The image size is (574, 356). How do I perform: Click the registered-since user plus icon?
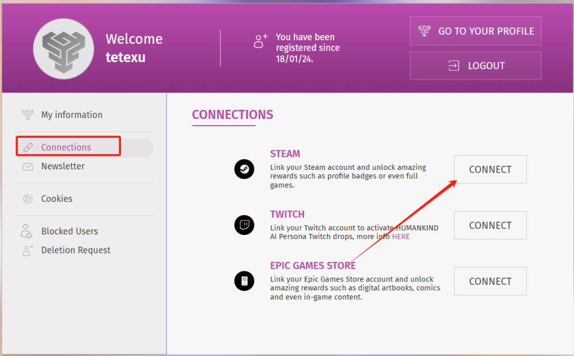tap(260, 41)
